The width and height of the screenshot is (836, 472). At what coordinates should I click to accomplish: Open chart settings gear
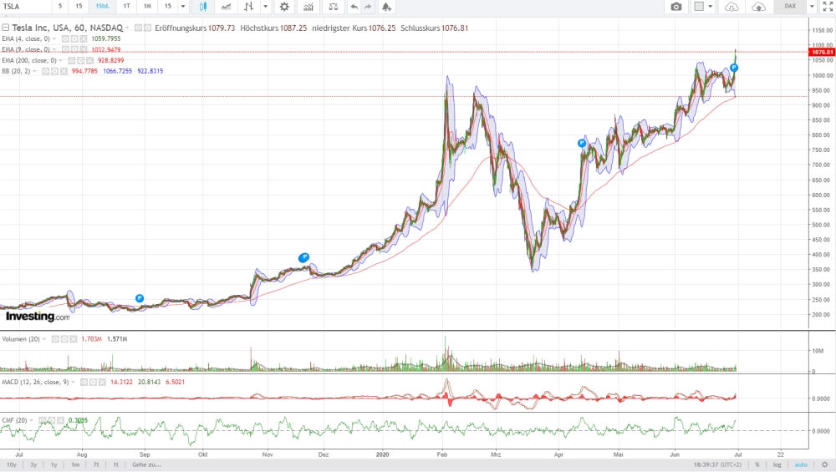coord(285,7)
